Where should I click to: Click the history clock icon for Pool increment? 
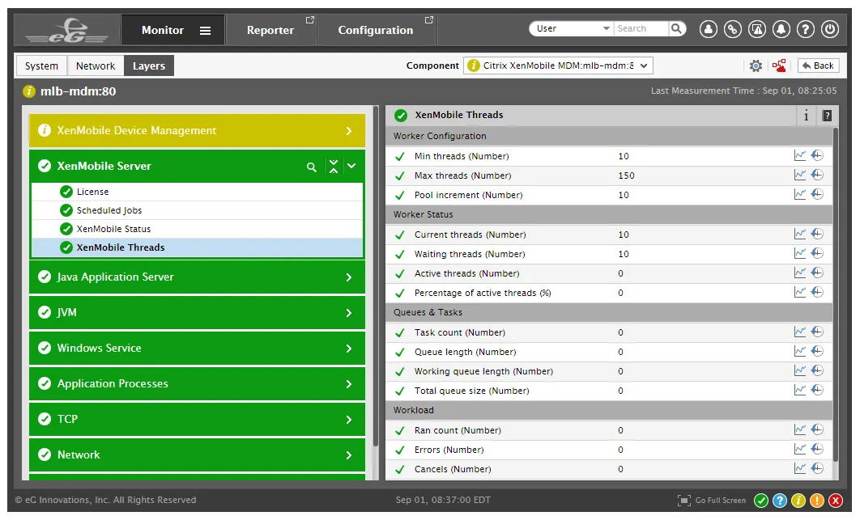pos(817,195)
